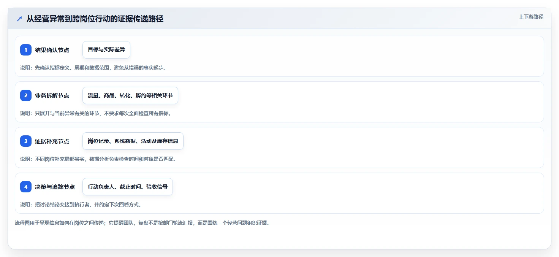Click the note starting 说明：不同岗位补充局部事实
The height and width of the screenshot is (257, 559).
pyautogui.click(x=98, y=159)
